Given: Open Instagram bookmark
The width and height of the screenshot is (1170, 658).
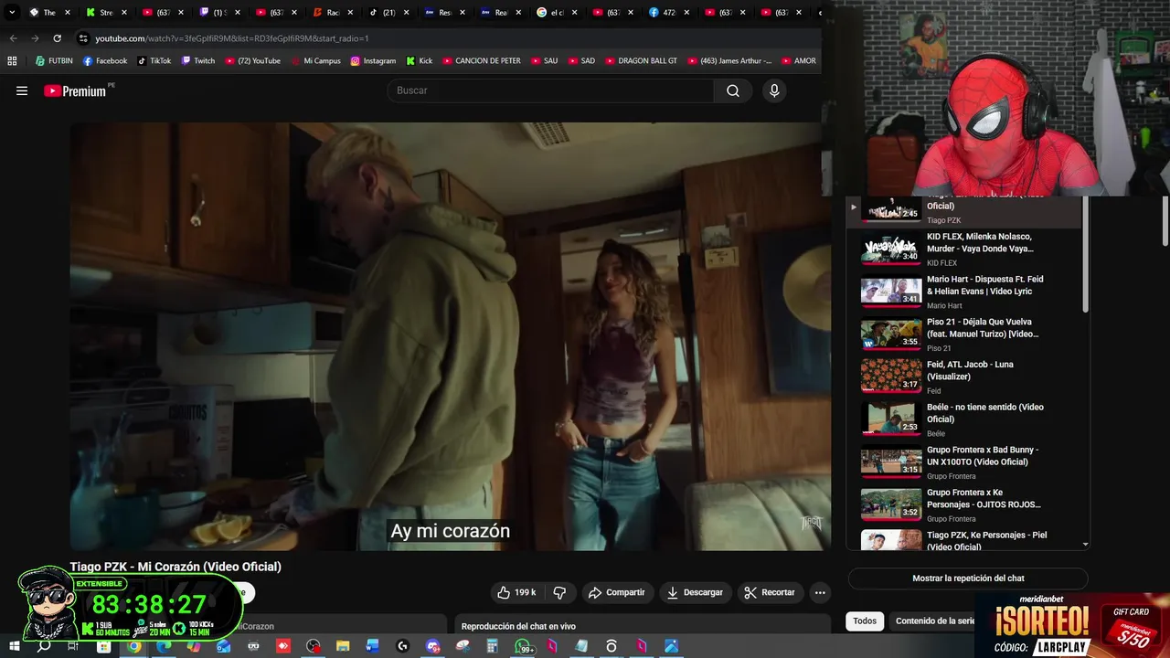Looking at the screenshot, I should tap(373, 61).
